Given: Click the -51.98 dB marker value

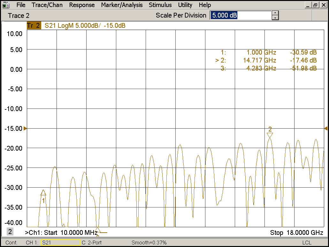Looking at the screenshot, I should click(303, 68).
